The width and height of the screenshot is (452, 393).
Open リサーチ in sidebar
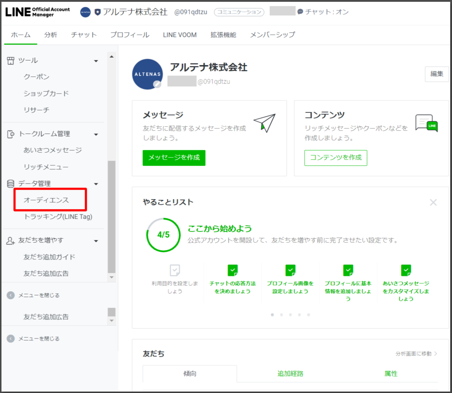(37, 110)
